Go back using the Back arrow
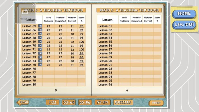Screen dimensions: 199x112 pos(22,102)
